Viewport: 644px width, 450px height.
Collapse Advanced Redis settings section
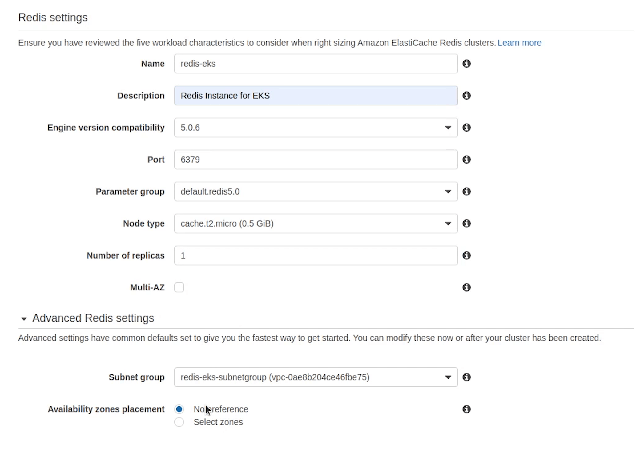24,318
